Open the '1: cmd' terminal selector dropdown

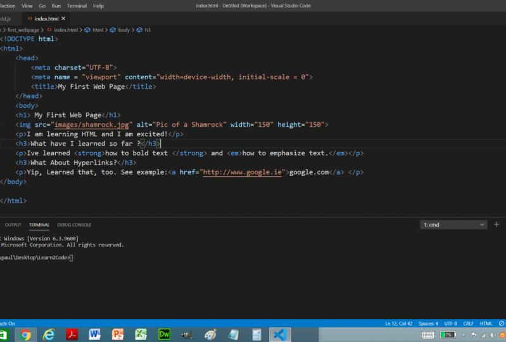453,225
